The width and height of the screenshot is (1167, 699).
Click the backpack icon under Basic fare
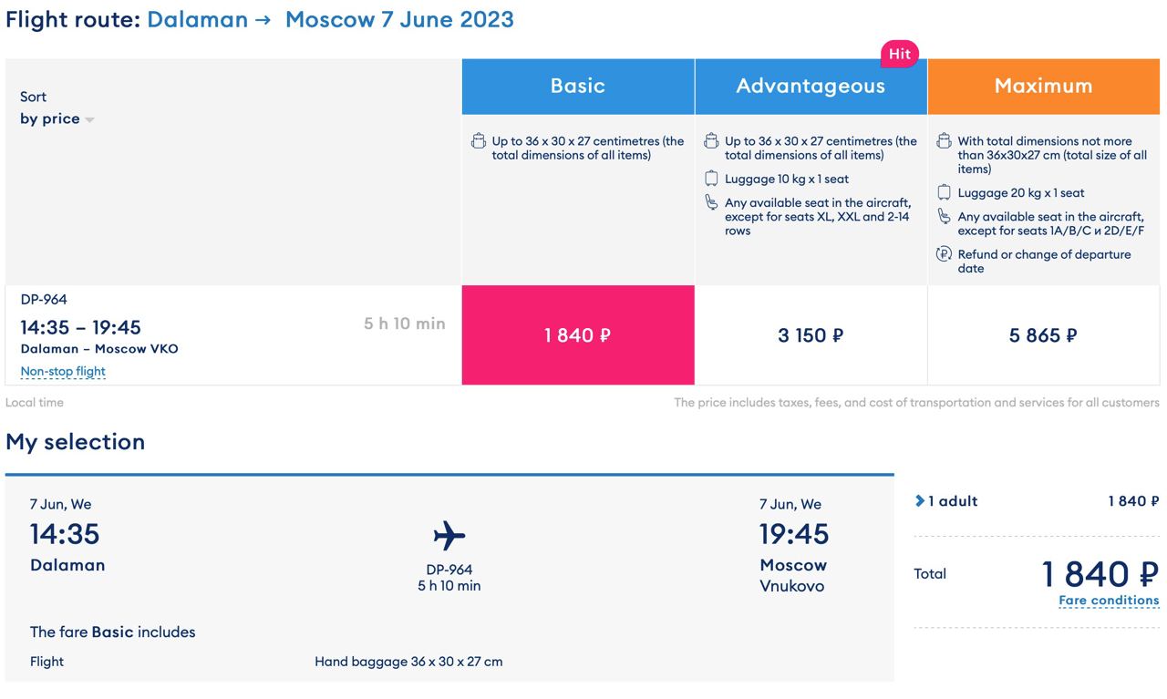click(x=479, y=141)
